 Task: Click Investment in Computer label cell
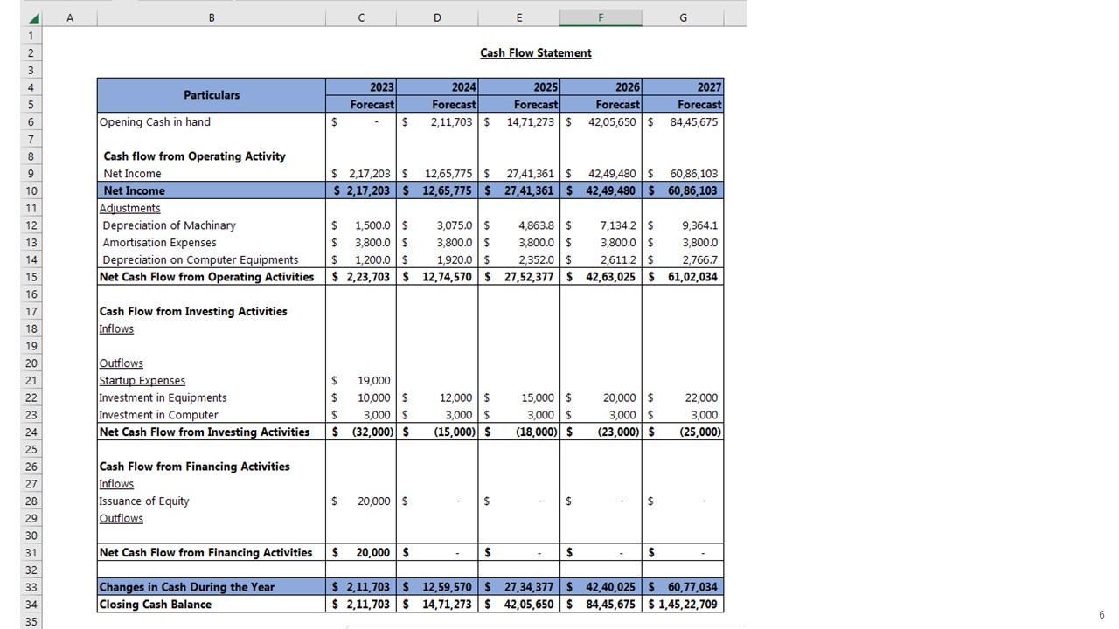[158, 415]
